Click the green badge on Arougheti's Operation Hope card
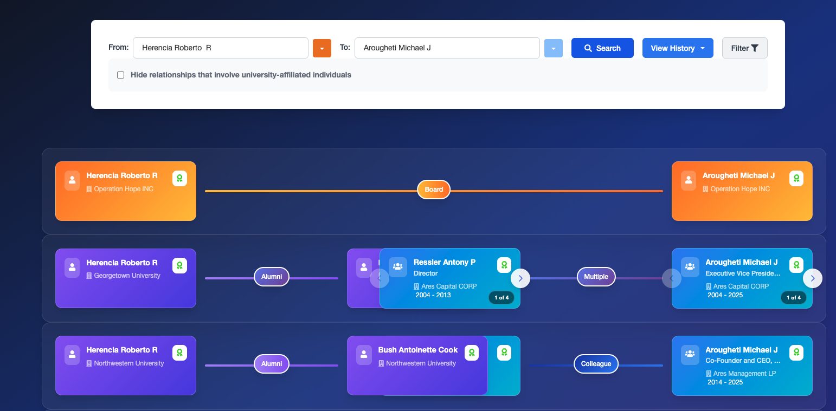 [x=796, y=178]
